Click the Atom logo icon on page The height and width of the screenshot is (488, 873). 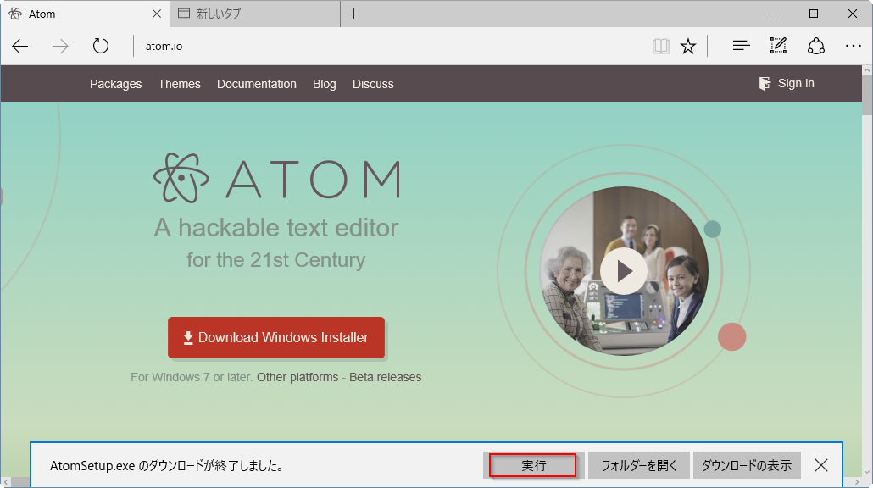pos(181,178)
